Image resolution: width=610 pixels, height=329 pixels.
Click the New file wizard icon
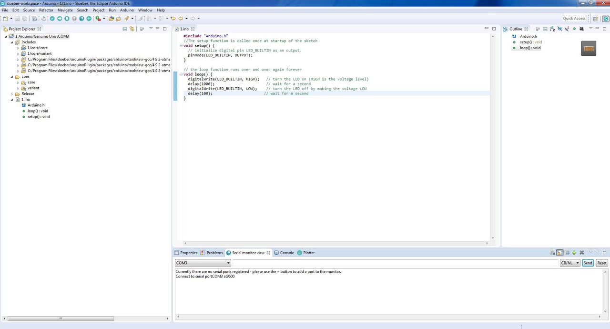tap(5, 19)
